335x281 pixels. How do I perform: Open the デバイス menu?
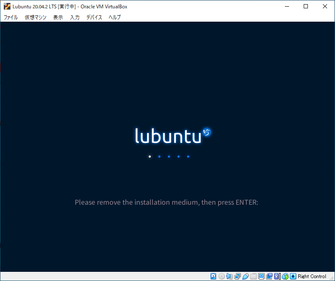pos(94,17)
